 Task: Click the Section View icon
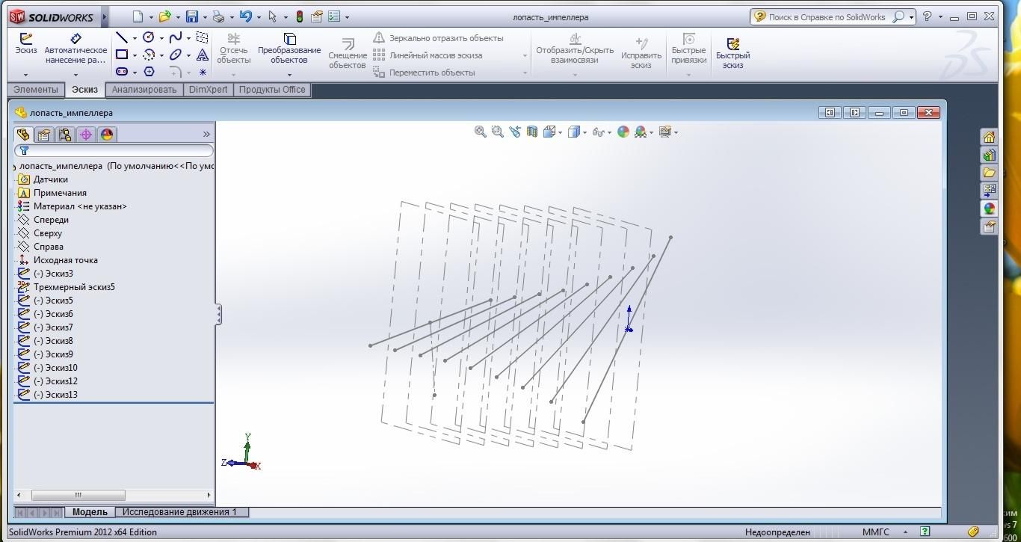pyautogui.click(x=532, y=132)
